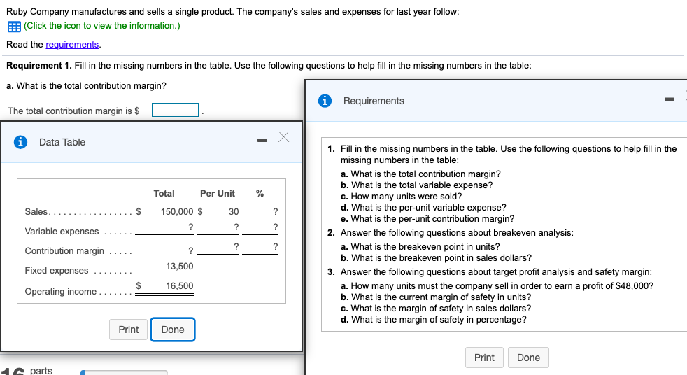Click 'What is the breakeven point in units?'
Image resolution: width=687 pixels, height=375 pixels.
point(420,247)
